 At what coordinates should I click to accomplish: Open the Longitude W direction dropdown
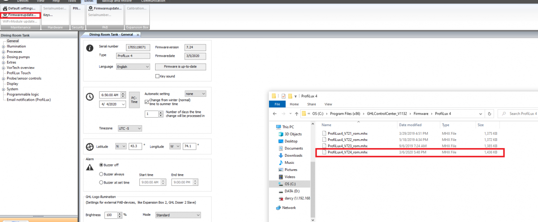[x=175, y=146]
